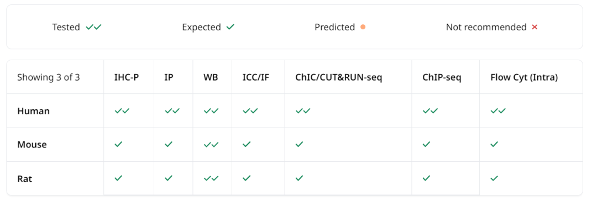Select the ChIC/CUT&RUN-seq column header
The image size is (597, 201).
[339, 78]
